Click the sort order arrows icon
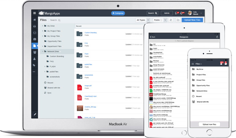 tap(171, 20)
